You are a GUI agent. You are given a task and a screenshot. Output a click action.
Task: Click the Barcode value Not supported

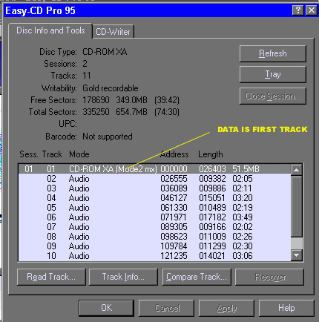click(x=108, y=137)
